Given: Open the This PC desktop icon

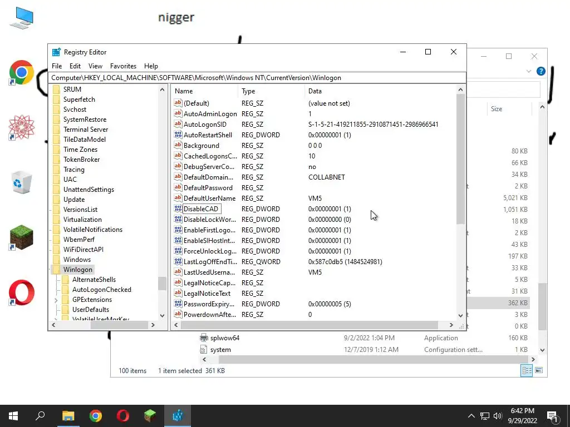Looking at the screenshot, I should click(22, 18).
